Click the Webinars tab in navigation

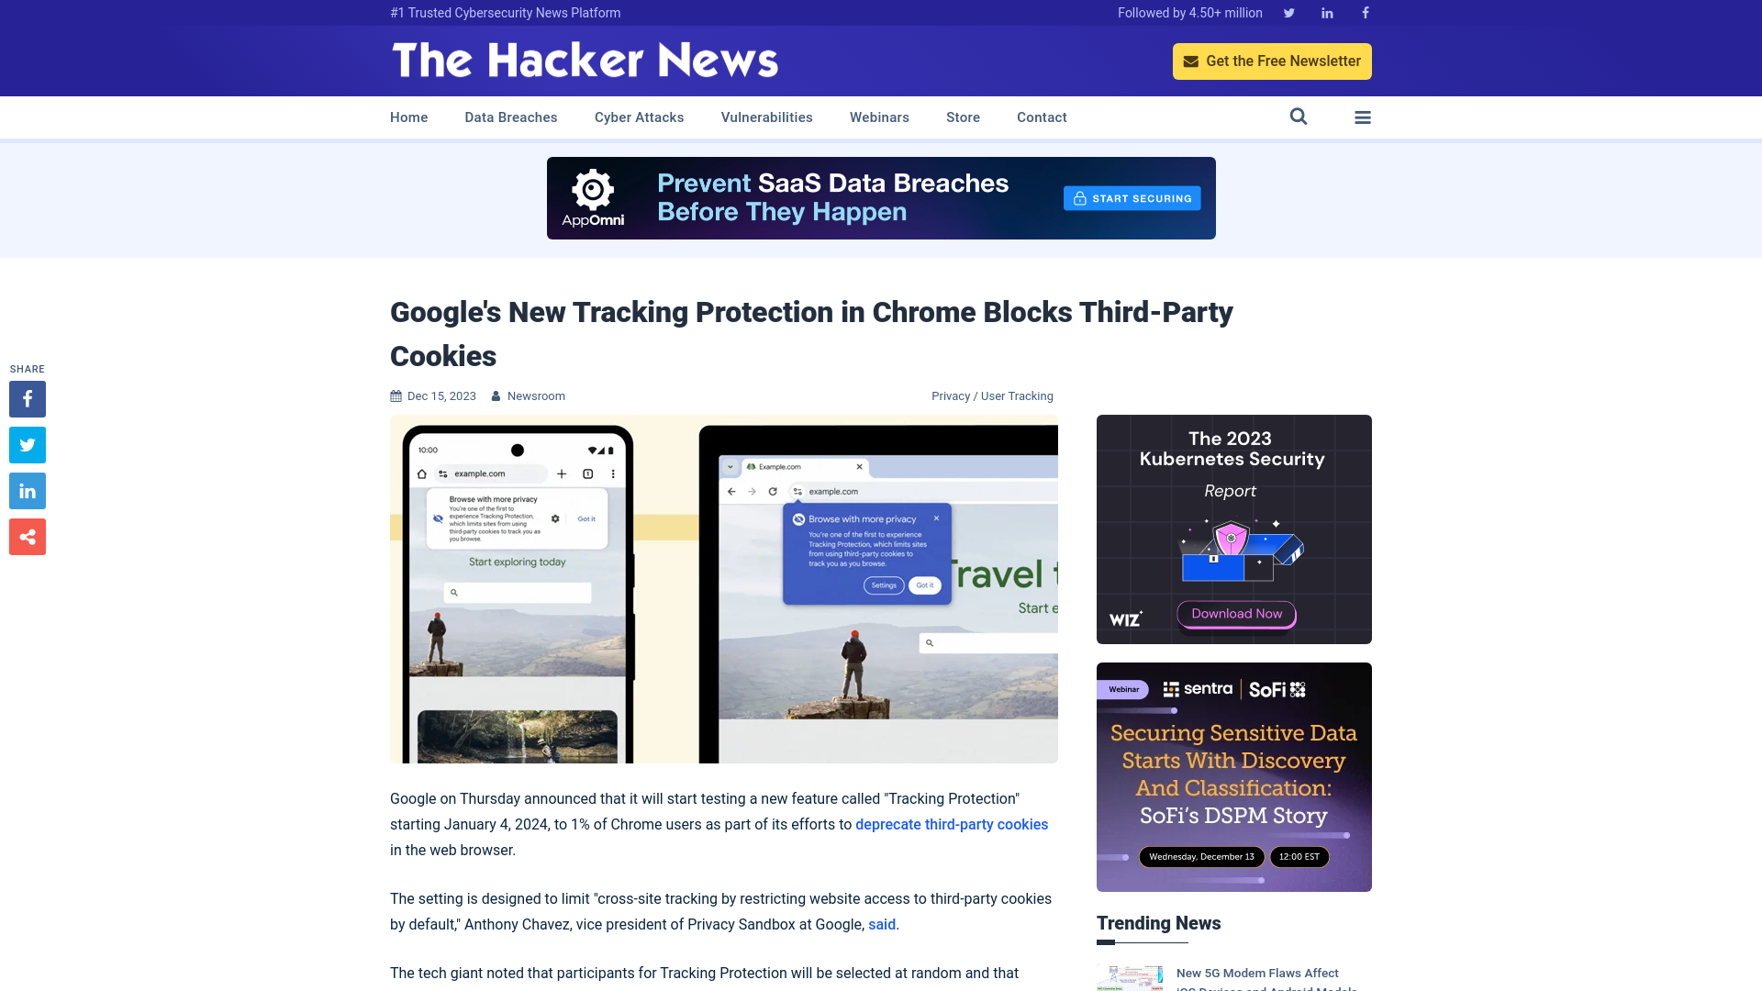coord(880,117)
